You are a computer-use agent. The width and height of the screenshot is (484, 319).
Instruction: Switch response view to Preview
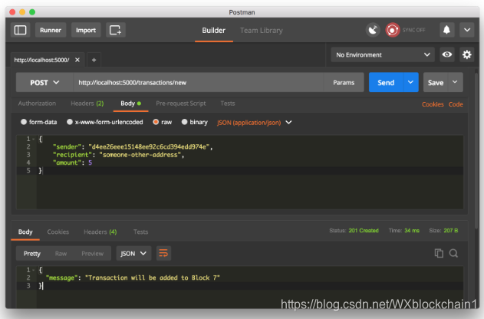(92, 254)
